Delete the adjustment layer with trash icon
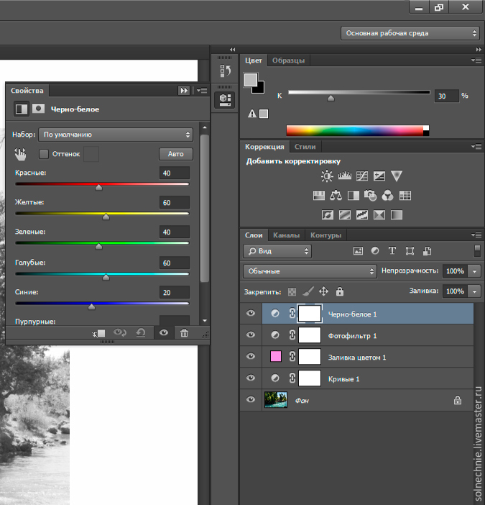The image size is (485, 505). (184, 332)
